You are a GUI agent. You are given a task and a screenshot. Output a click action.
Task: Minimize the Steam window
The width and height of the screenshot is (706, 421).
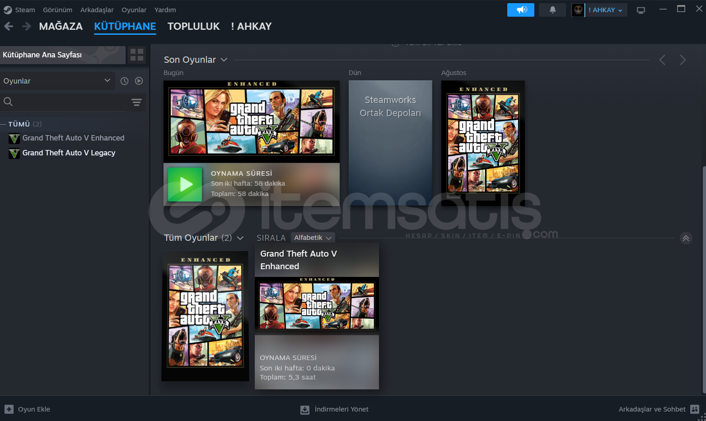[x=663, y=9]
